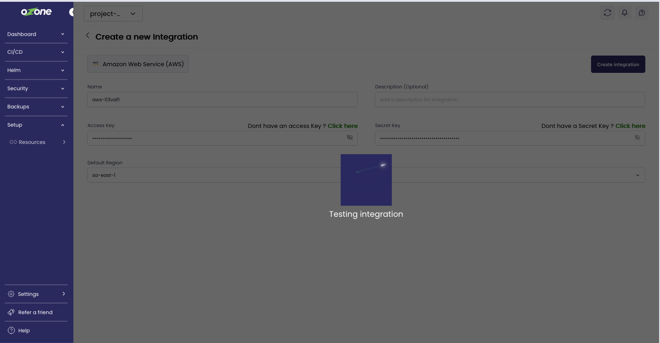Toggle Secret Key visibility eye icon
The image size is (660, 343).
point(637,138)
